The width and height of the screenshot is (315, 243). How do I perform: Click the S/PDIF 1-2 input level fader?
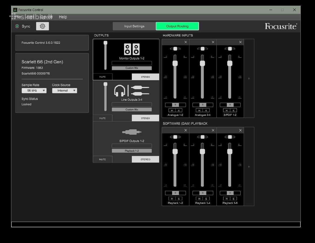(230, 76)
